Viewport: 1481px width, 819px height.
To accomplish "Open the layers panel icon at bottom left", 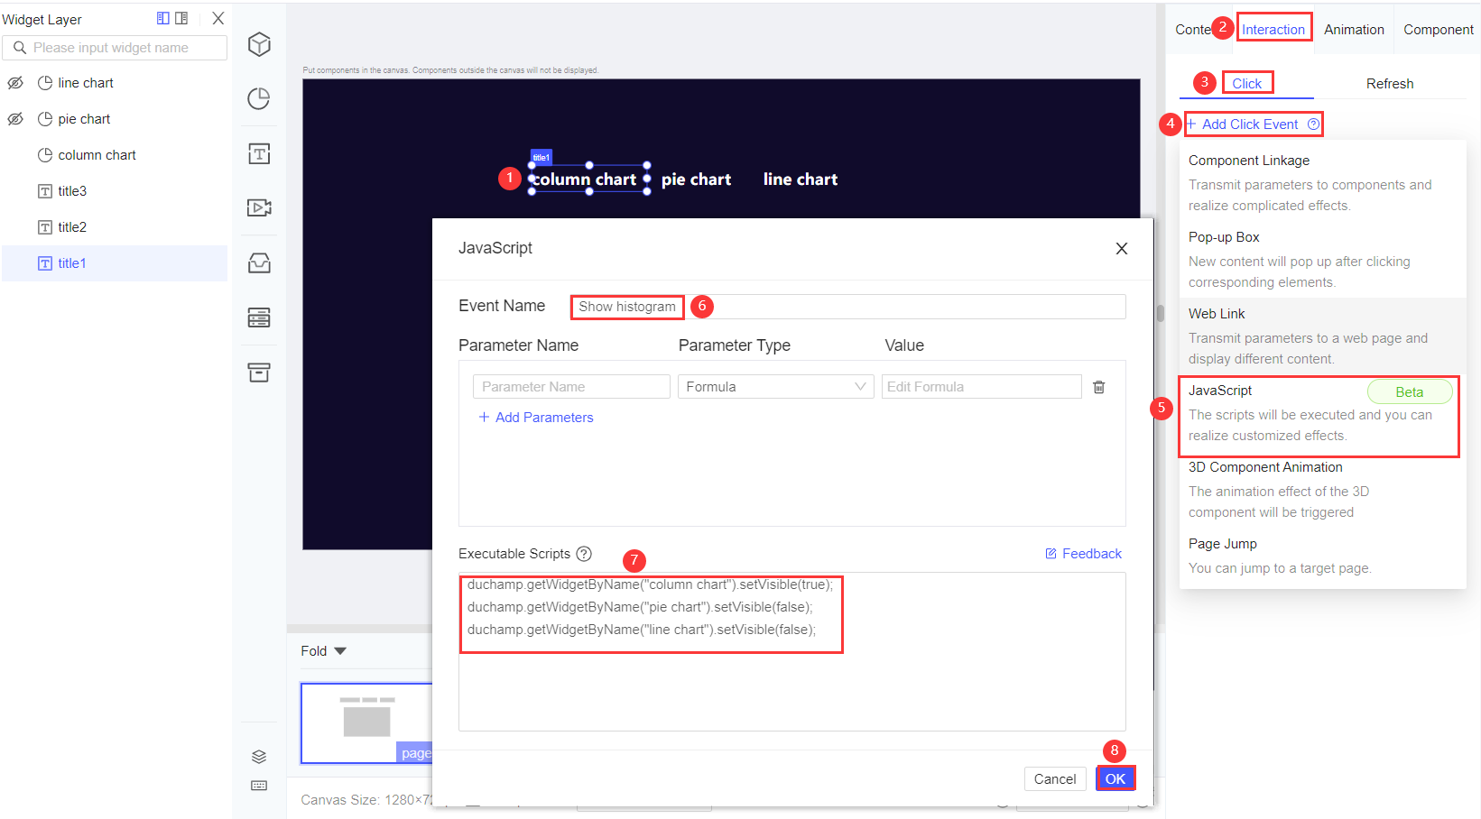I will coord(259,757).
